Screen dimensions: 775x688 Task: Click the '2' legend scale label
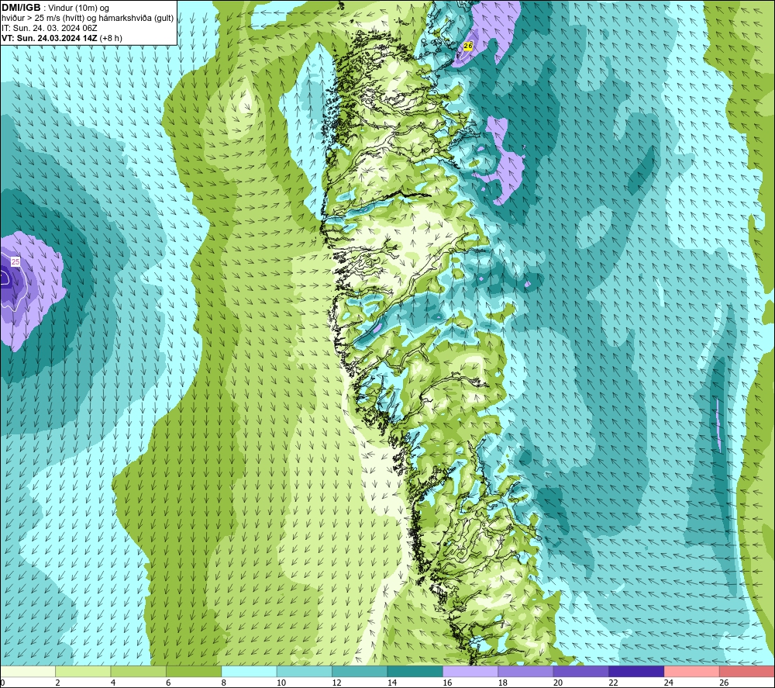[58, 683]
